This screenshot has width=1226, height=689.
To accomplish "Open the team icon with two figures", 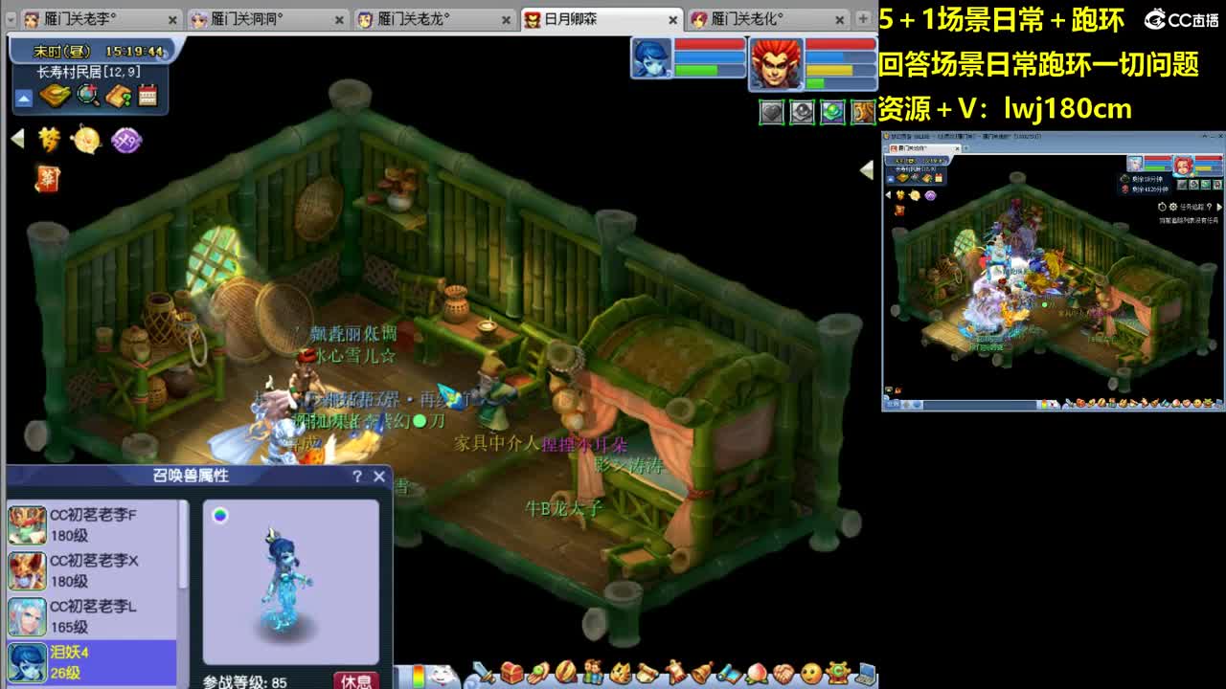I will point(594,674).
